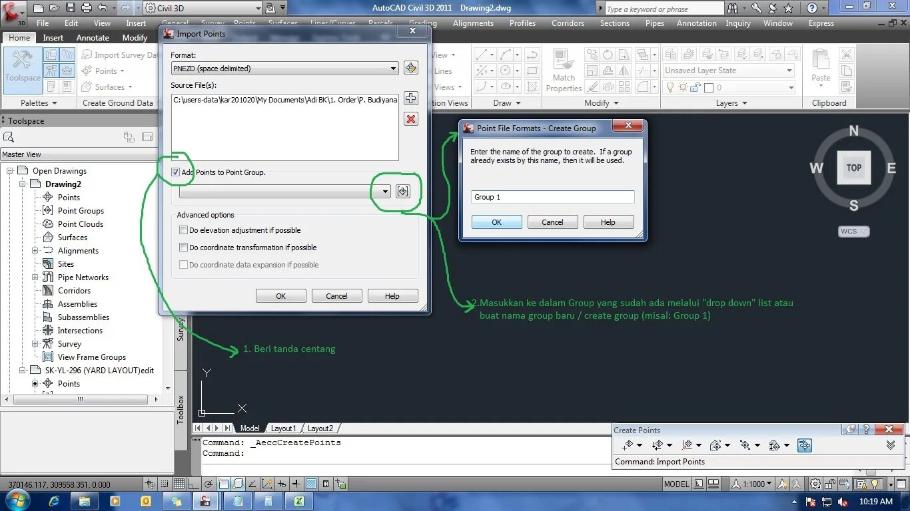Click the Miscellaneous create points icon in Create Points toolbar

coord(627,446)
